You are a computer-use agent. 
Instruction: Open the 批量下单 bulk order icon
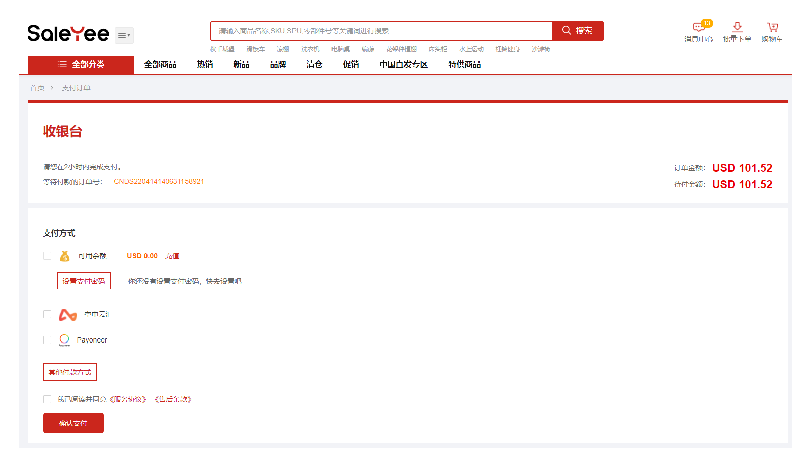(x=737, y=32)
